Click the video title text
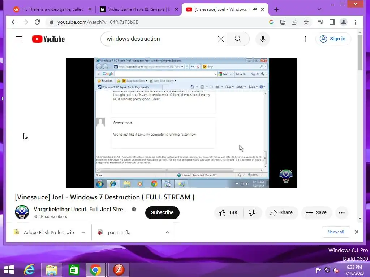Image resolution: width=370 pixels, height=277 pixels. pyautogui.click(x=104, y=197)
